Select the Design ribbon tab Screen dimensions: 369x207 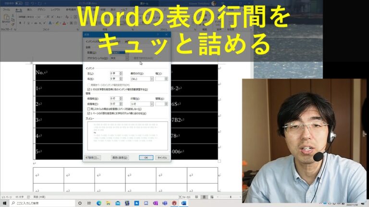(41, 10)
